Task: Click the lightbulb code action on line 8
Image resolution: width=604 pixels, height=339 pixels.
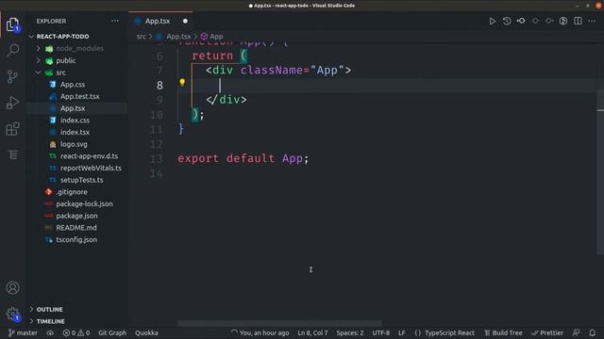Action: pyautogui.click(x=182, y=82)
